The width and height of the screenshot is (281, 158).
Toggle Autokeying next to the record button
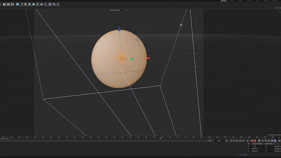coord(255,141)
